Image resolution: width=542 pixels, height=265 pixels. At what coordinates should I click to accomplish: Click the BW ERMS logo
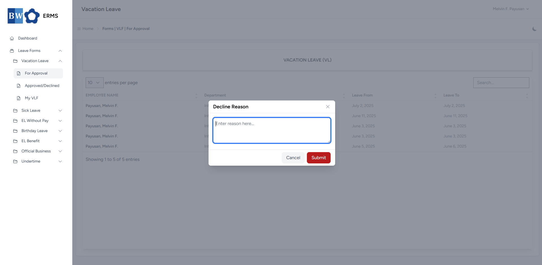click(33, 16)
